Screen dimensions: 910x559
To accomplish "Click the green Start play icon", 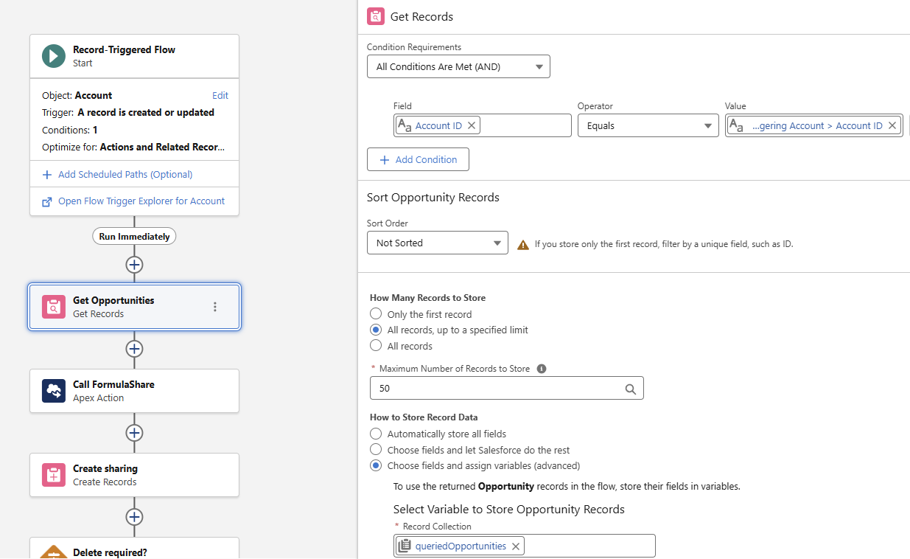I will click(52, 55).
